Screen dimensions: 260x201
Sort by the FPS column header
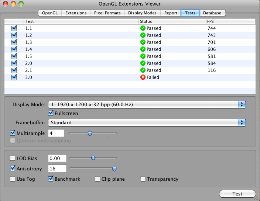pos(230,21)
